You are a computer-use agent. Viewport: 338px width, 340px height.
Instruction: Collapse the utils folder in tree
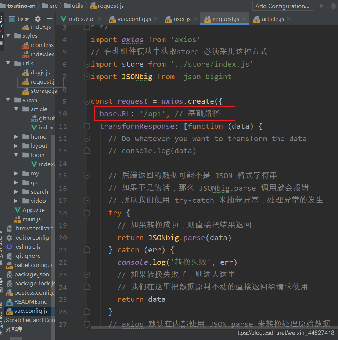(x=8, y=63)
